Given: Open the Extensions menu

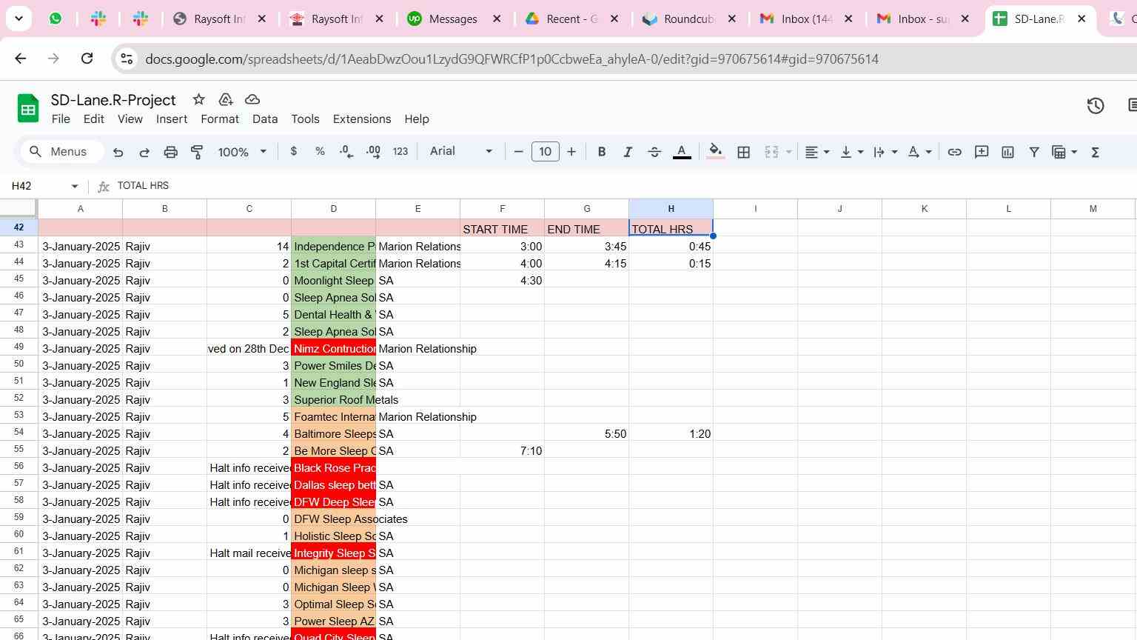Looking at the screenshot, I should click(x=361, y=119).
